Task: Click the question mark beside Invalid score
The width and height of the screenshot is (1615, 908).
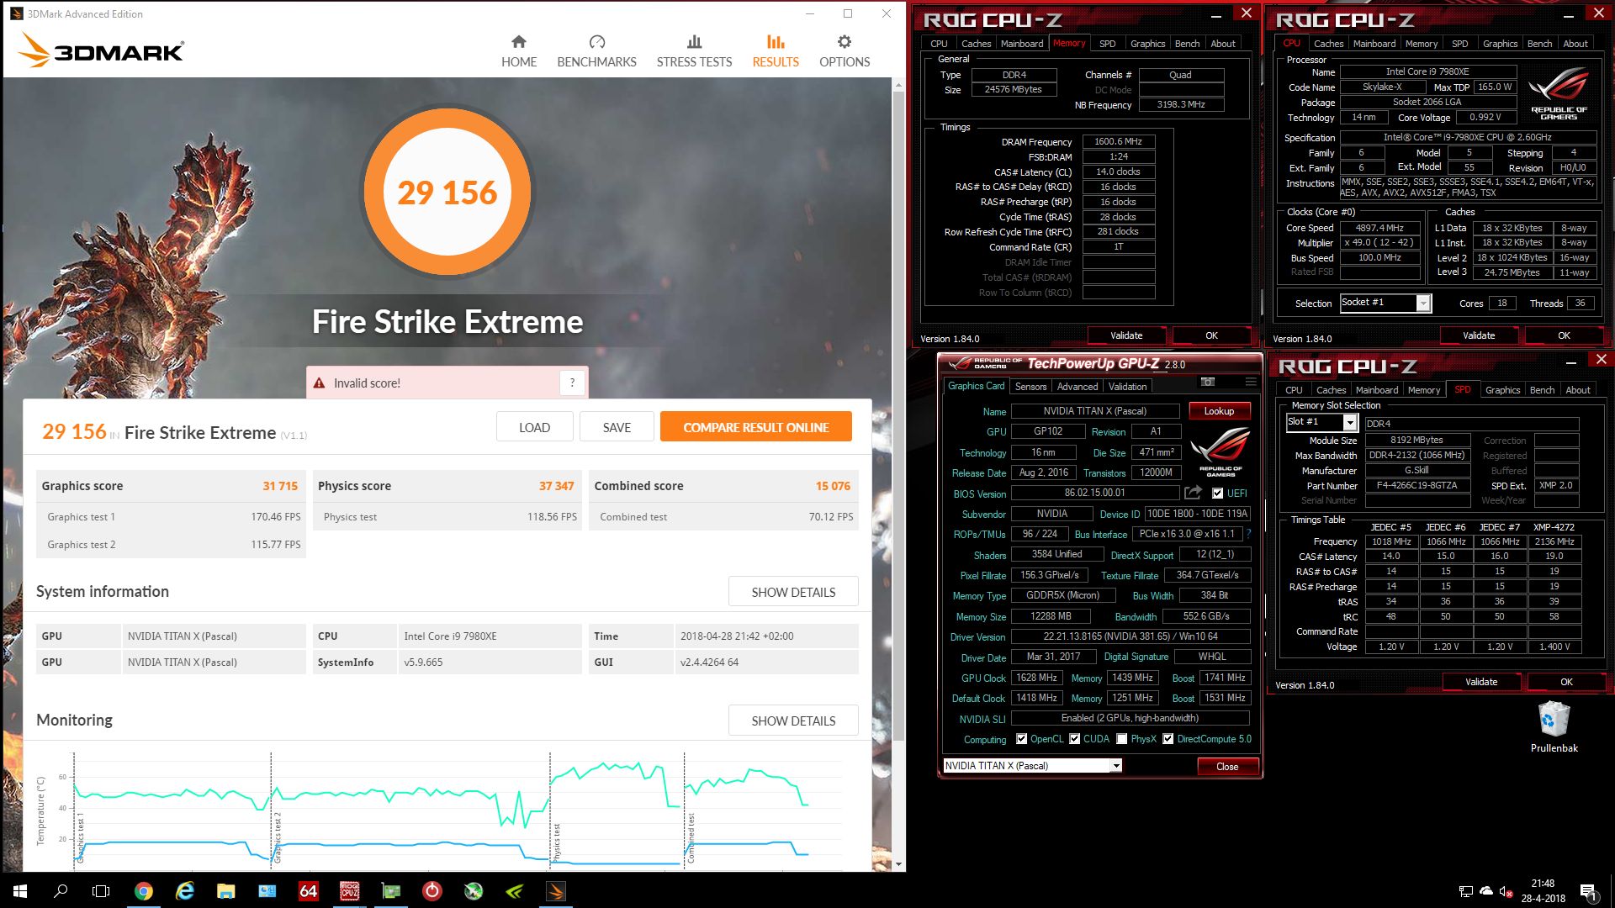Action: click(x=572, y=383)
